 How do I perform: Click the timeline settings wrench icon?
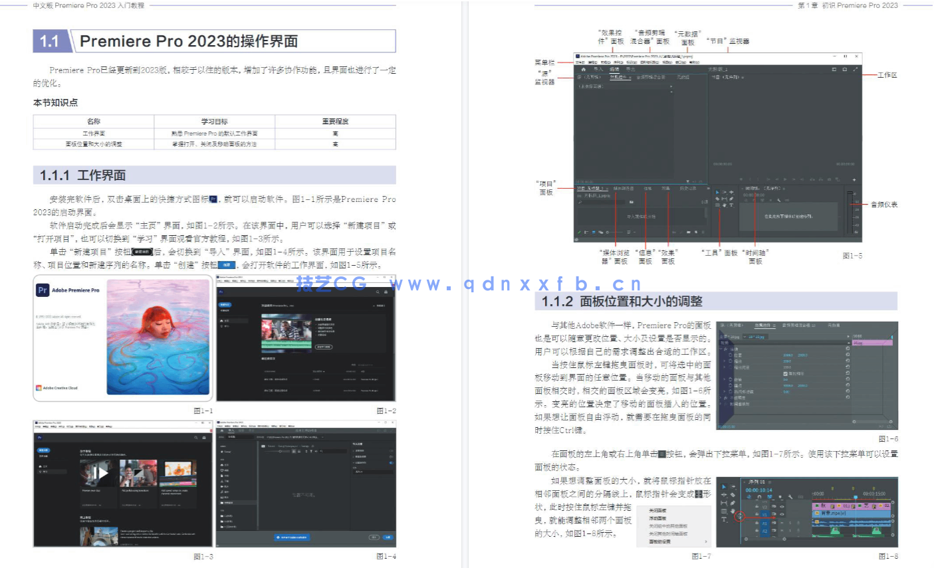click(790, 497)
